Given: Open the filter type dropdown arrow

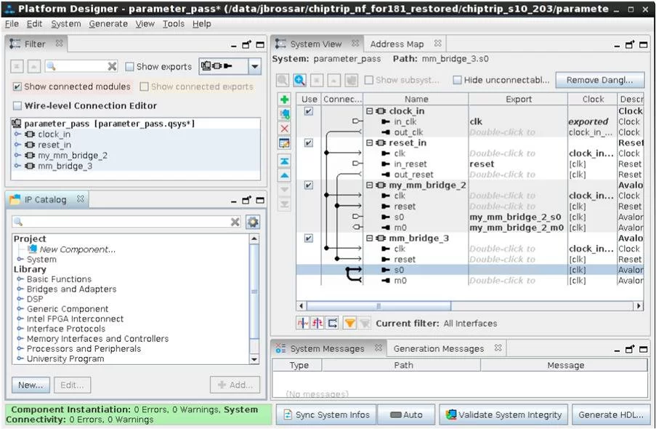Looking at the screenshot, I should [x=254, y=67].
